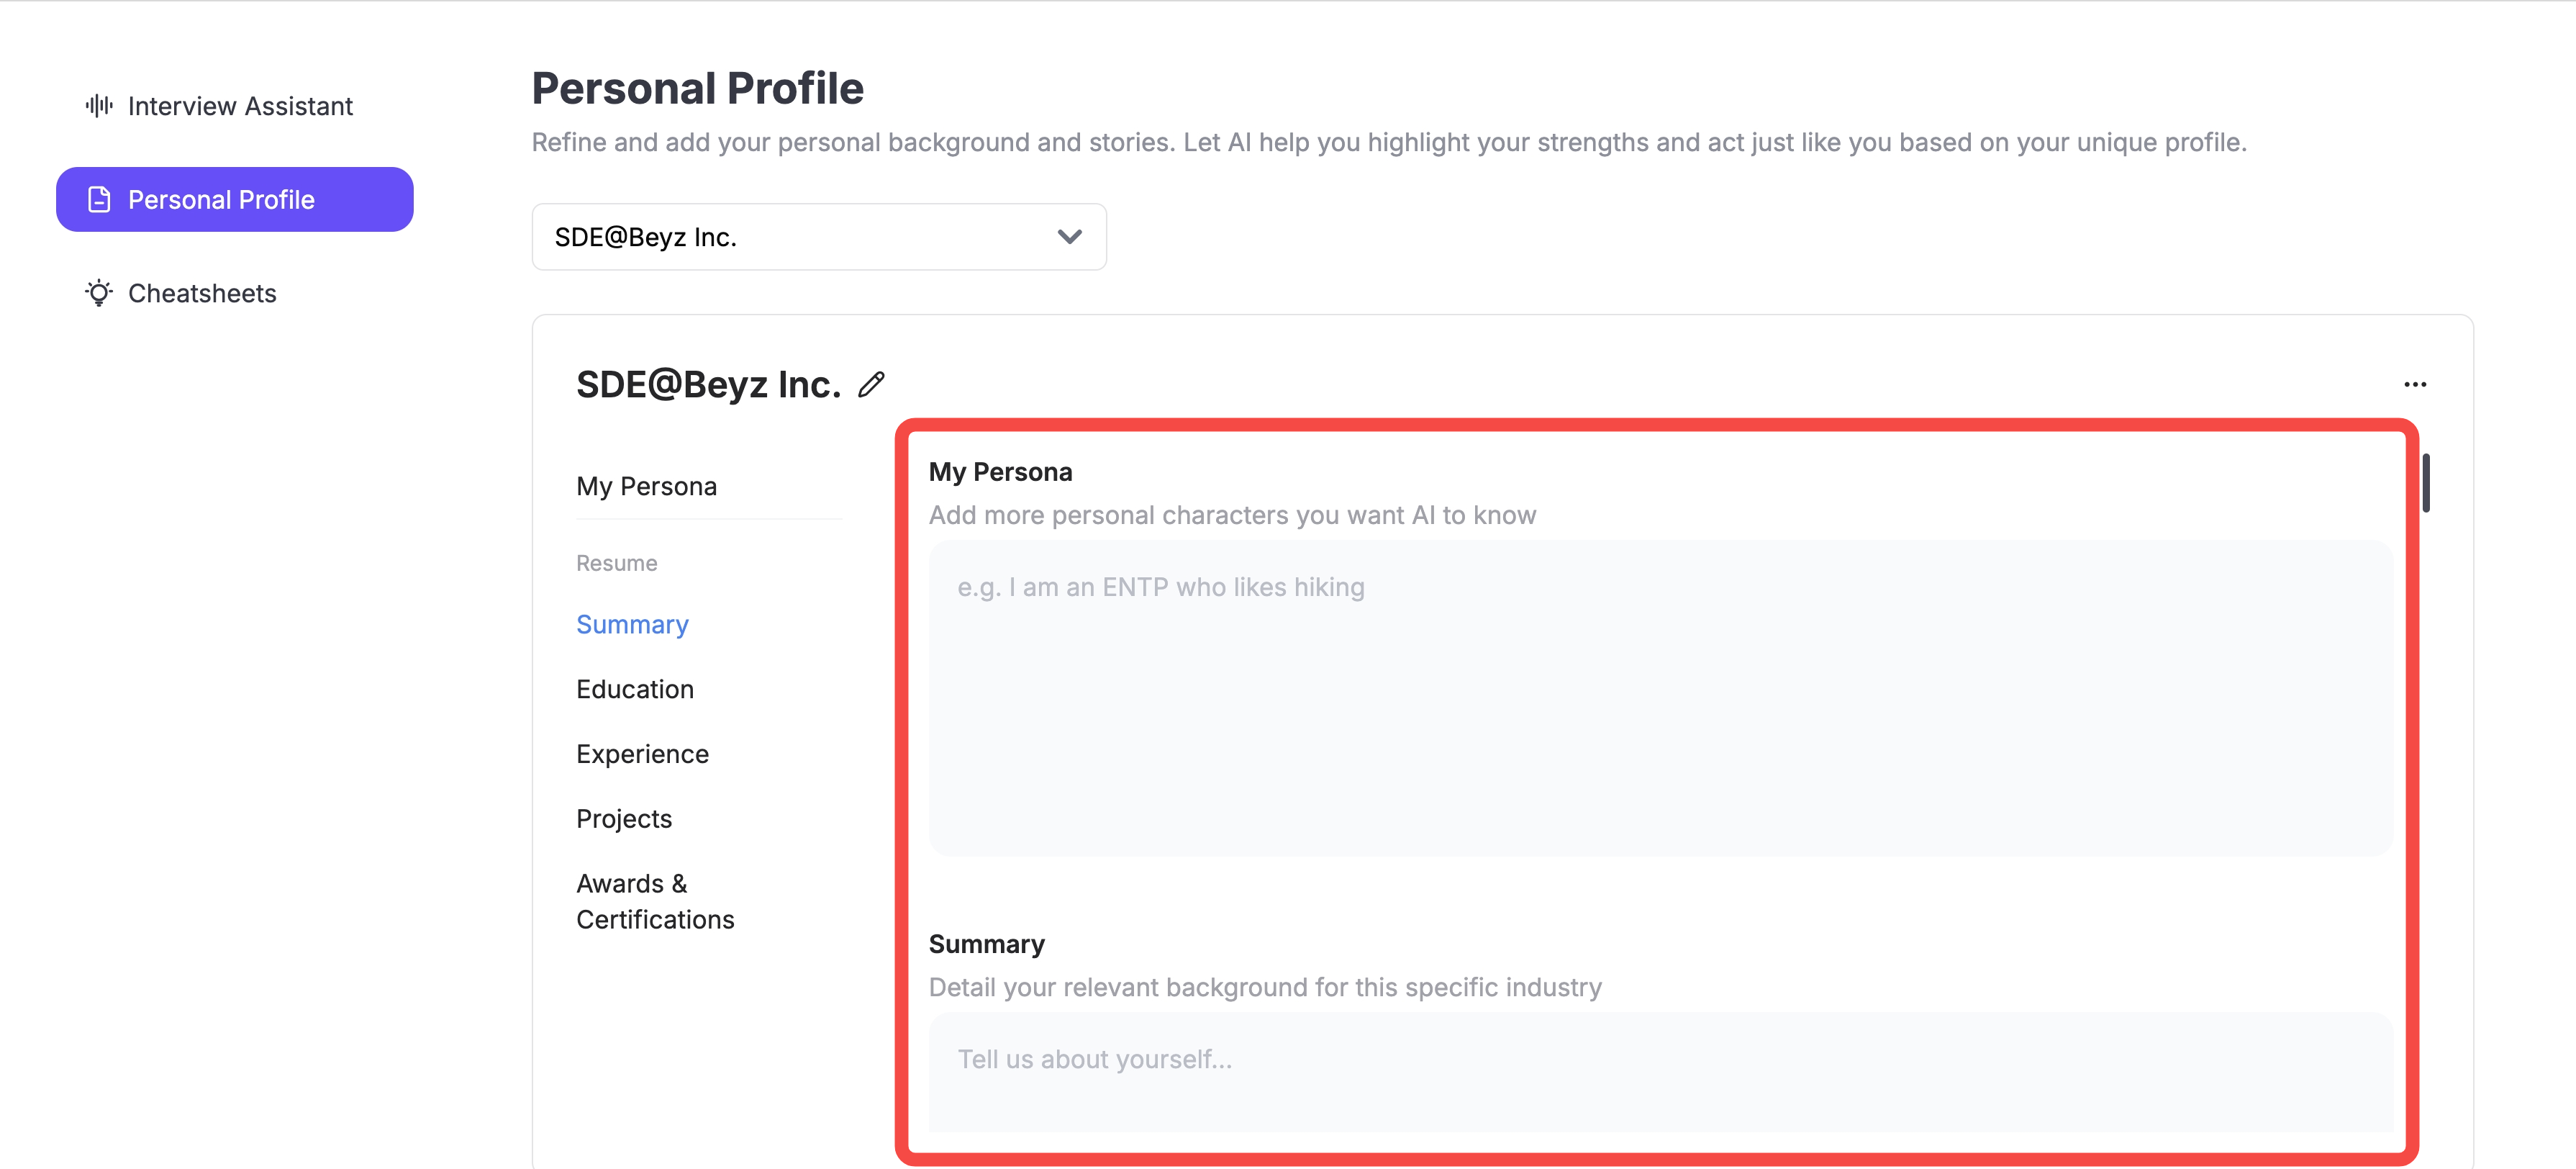The width and height of the screenshot is (2576, 1169).
Task: Jump to Awards & Certifications section
Action: [655, 901]
